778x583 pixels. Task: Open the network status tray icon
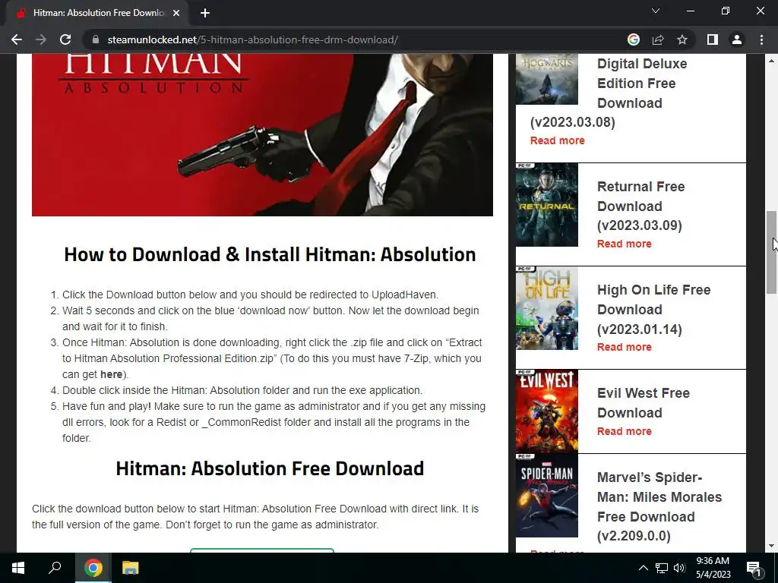662,568
